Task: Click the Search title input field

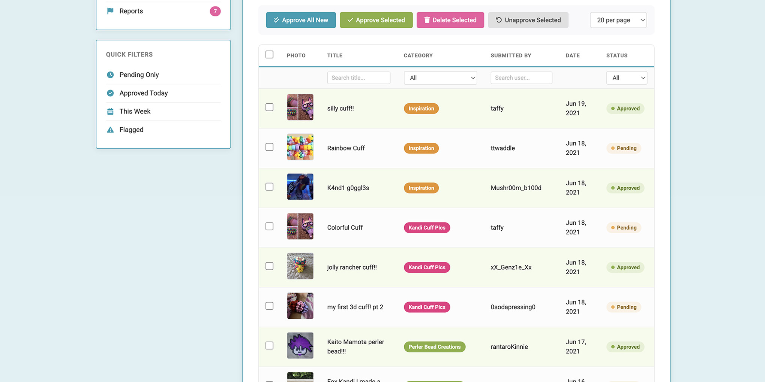Action: pyautogui.click(x=358, y=78)
